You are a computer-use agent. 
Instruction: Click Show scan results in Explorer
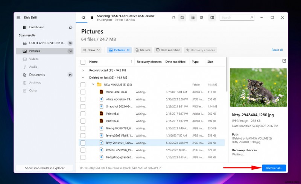click(44, 168)
